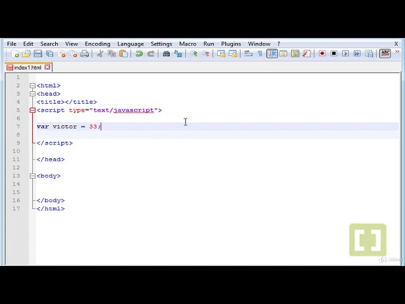Open the Plugins menu
The height and width of the screenshot is (304, 405).
tap(231, 44)
